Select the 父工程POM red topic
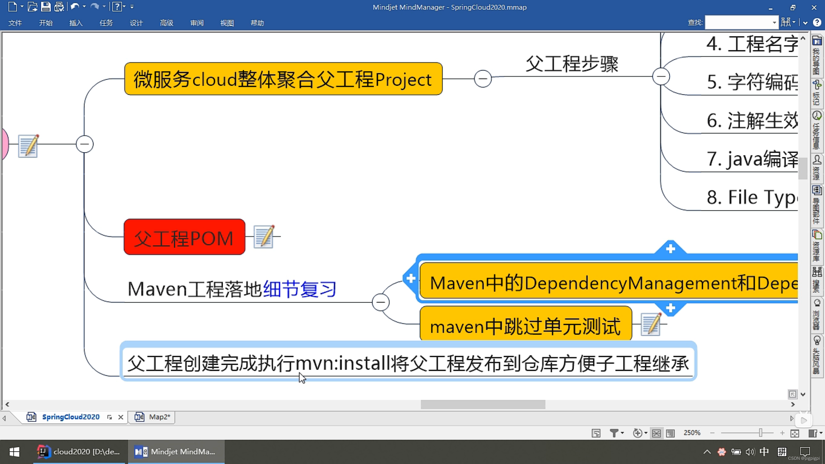Screen dimensions: 825x464 click(x=184, y=237)
